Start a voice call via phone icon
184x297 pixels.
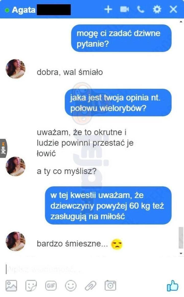[141, 9]
